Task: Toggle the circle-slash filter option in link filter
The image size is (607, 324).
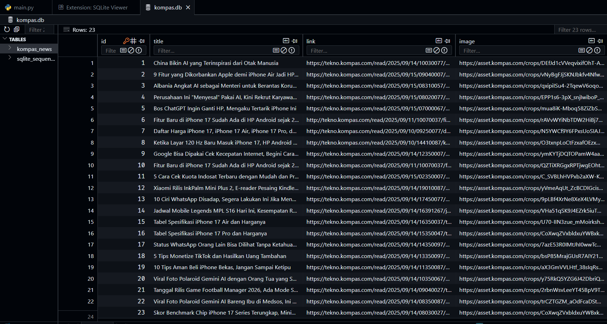Action: [437, 51]
